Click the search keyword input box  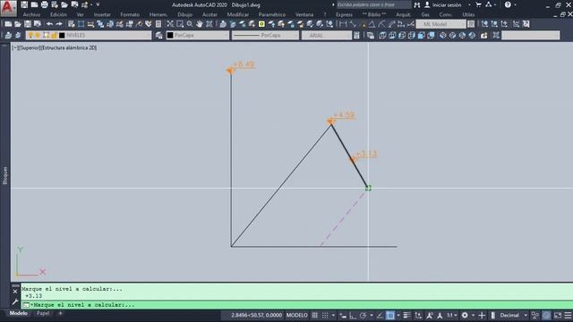[373, 4]
